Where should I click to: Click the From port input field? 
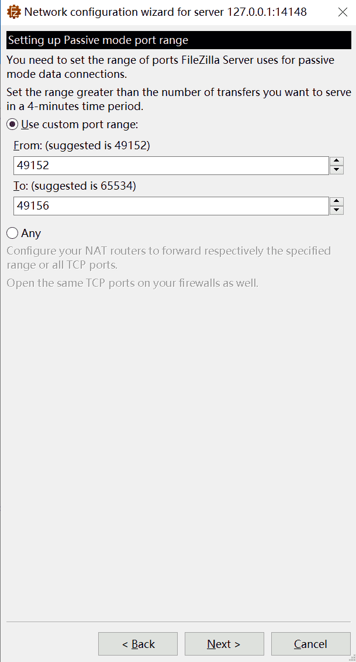click(171, 166)
